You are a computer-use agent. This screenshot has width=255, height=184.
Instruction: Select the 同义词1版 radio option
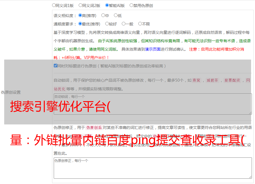(x=54, y=5)
